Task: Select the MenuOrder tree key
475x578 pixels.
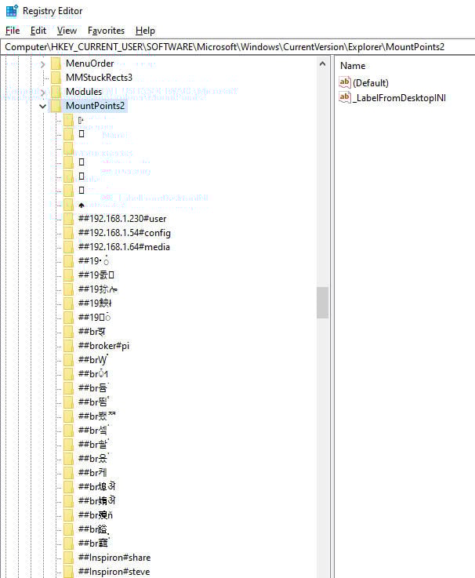Action: (x=90, y=64)
